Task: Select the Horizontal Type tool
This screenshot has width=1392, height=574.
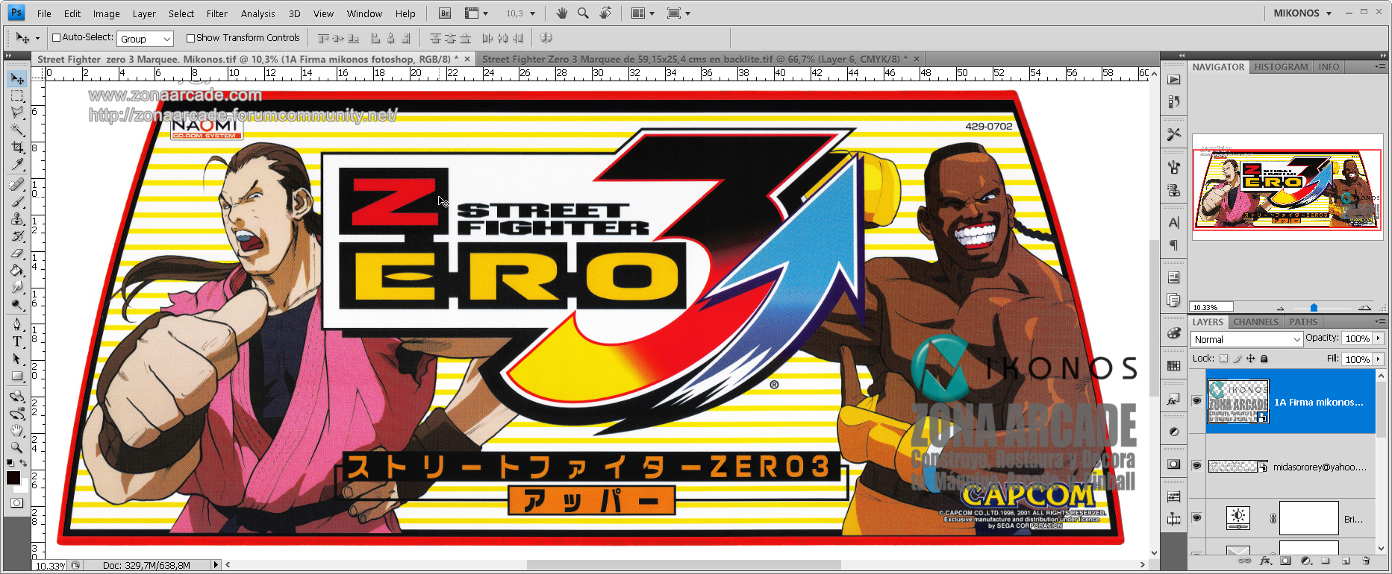Action: click(x=17, y=341)
